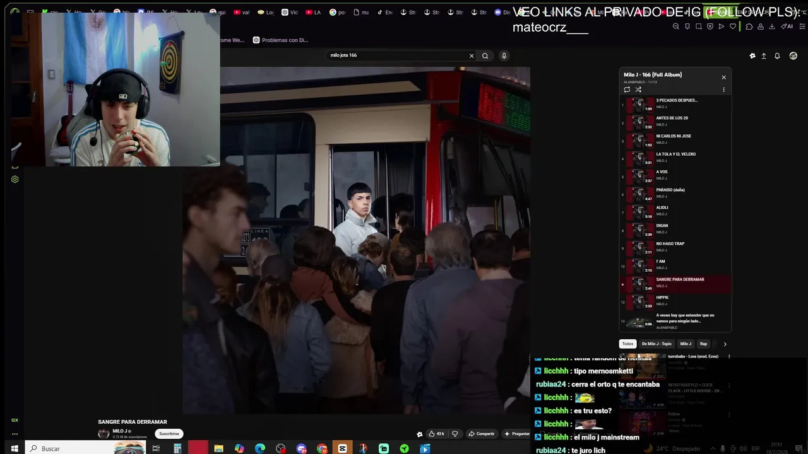808x454 pixels.
Task: Open the AI assistant toolbar button
Action: pos(787,26)
